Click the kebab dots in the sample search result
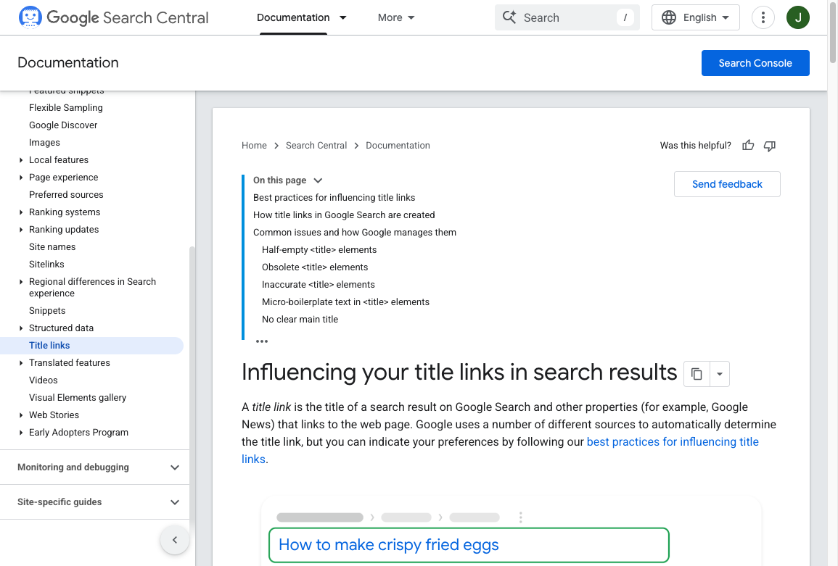The image size is (838, 566). tap(520, 517)
